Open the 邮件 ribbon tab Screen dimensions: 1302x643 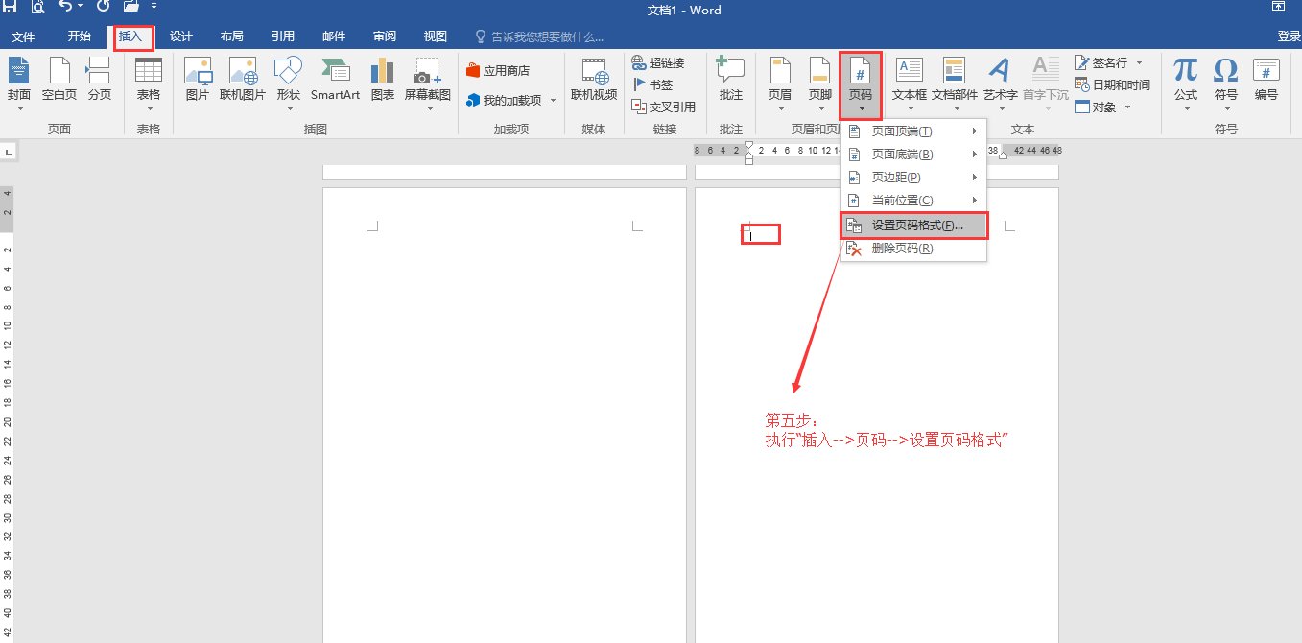pos(333,36)
